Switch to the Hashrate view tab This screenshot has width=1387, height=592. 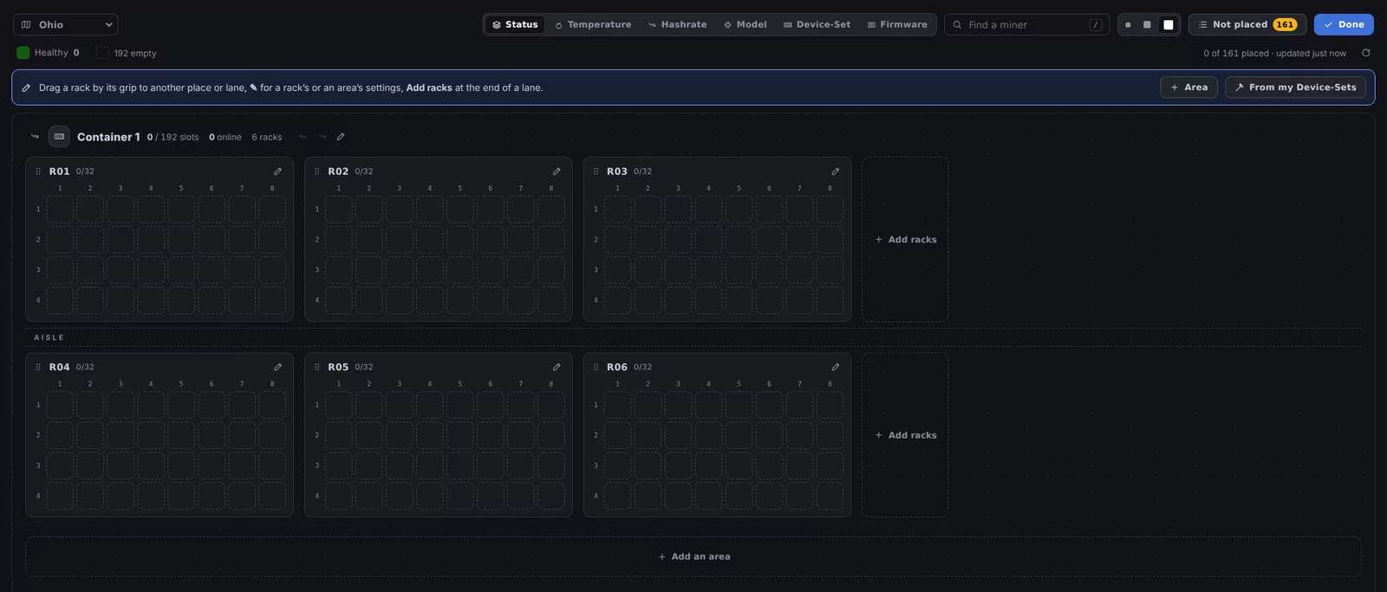[x=677, y=25]
